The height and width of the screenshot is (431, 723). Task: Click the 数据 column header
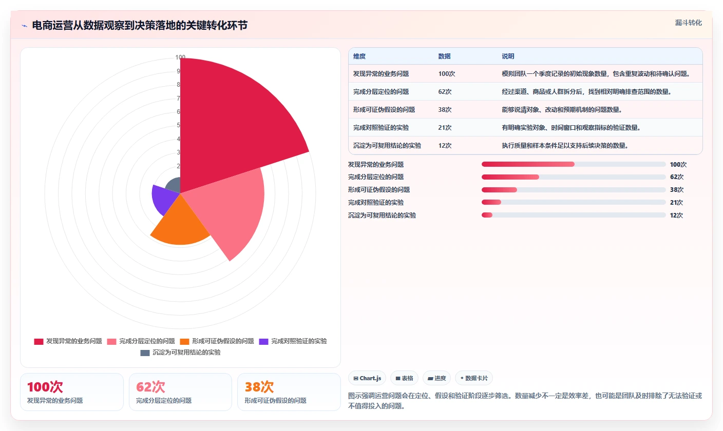tap(445, 56)
